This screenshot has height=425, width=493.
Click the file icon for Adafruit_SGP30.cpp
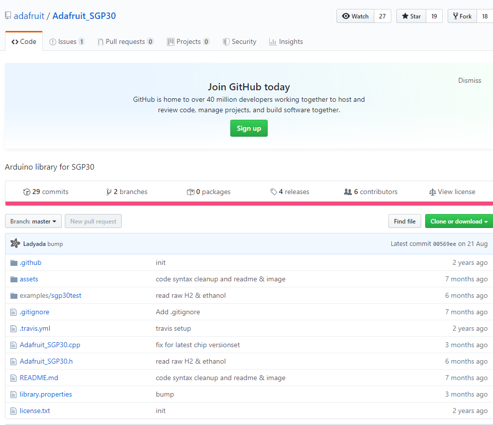pos(13,345)
